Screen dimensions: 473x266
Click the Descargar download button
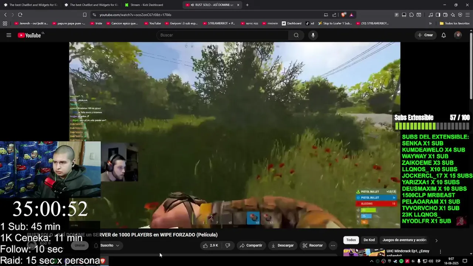(282, 245)
